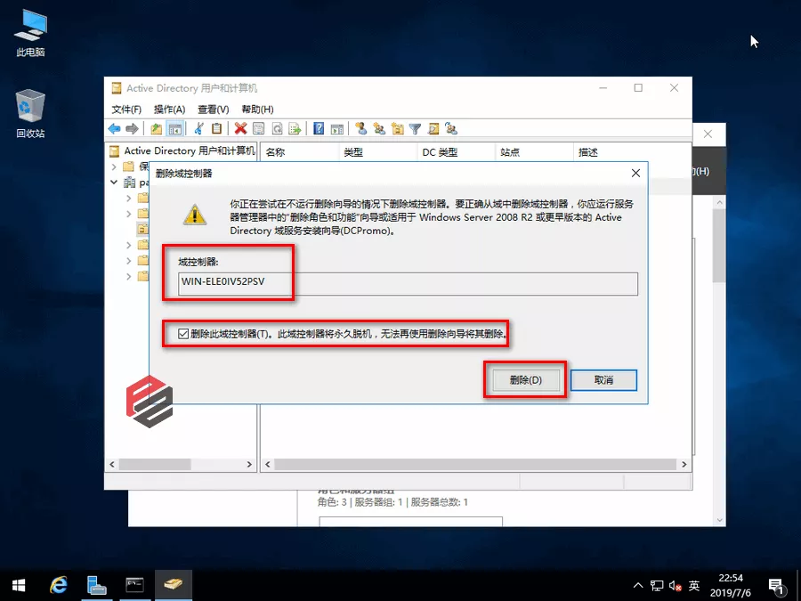Click the blue Back arrow in toolbar
Image resolution: width=801 pixels, height=601 pixels.
[x=115, y=128]
